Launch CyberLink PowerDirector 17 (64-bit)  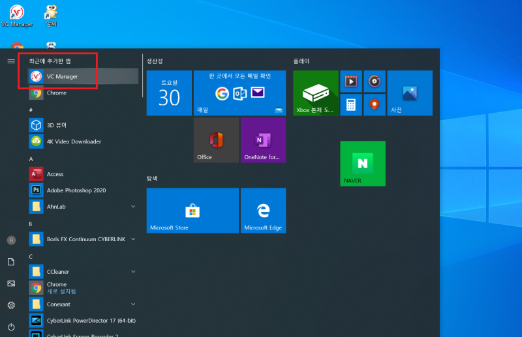click(84, 320)
